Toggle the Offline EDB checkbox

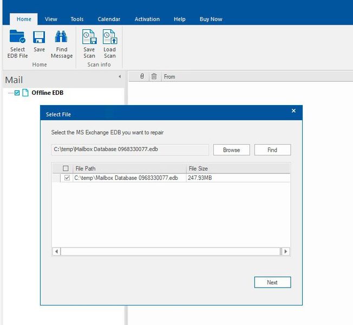pyautogui.click(x=17, y=93)
